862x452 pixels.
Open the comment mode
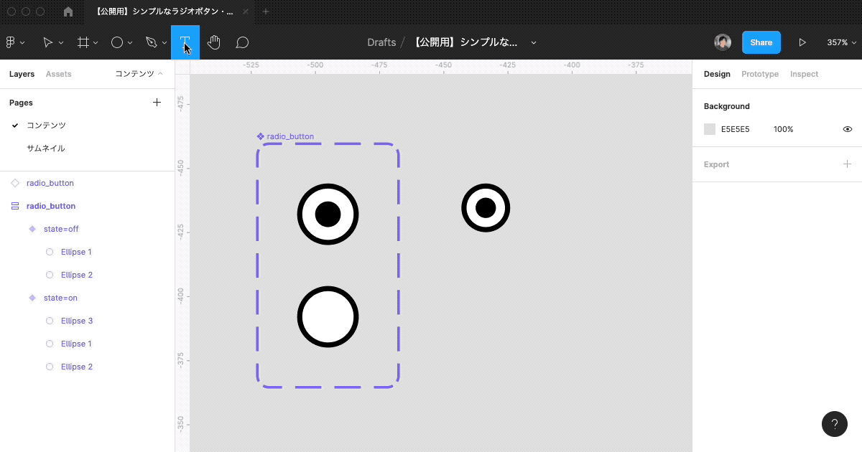241,42
